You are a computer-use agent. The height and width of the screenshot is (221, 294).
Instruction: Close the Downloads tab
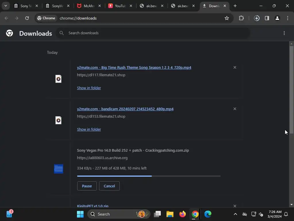[x=225, y=6]
